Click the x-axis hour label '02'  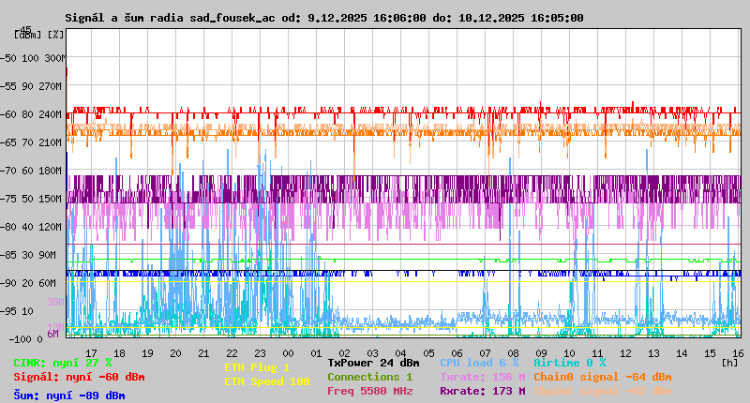click(344, 353)
